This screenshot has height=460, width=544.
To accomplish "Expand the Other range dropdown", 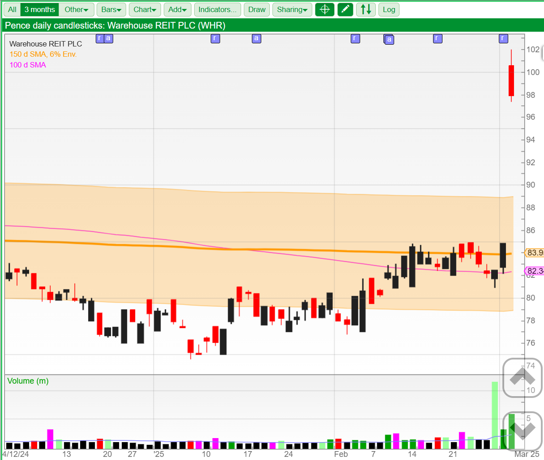I will [x=76, y=9].
